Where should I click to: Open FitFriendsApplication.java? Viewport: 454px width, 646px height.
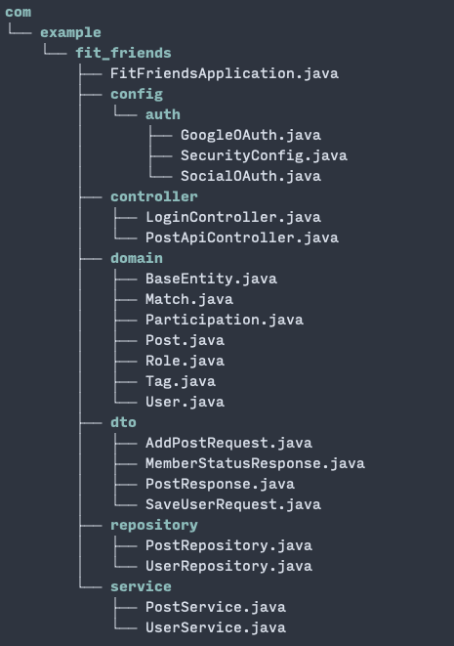pyautogui.click(x=225, y=73)
